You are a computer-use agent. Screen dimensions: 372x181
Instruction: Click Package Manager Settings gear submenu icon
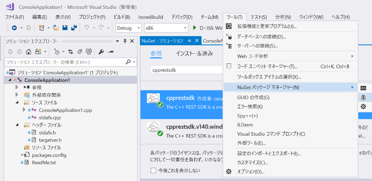[x=363, y=106]
